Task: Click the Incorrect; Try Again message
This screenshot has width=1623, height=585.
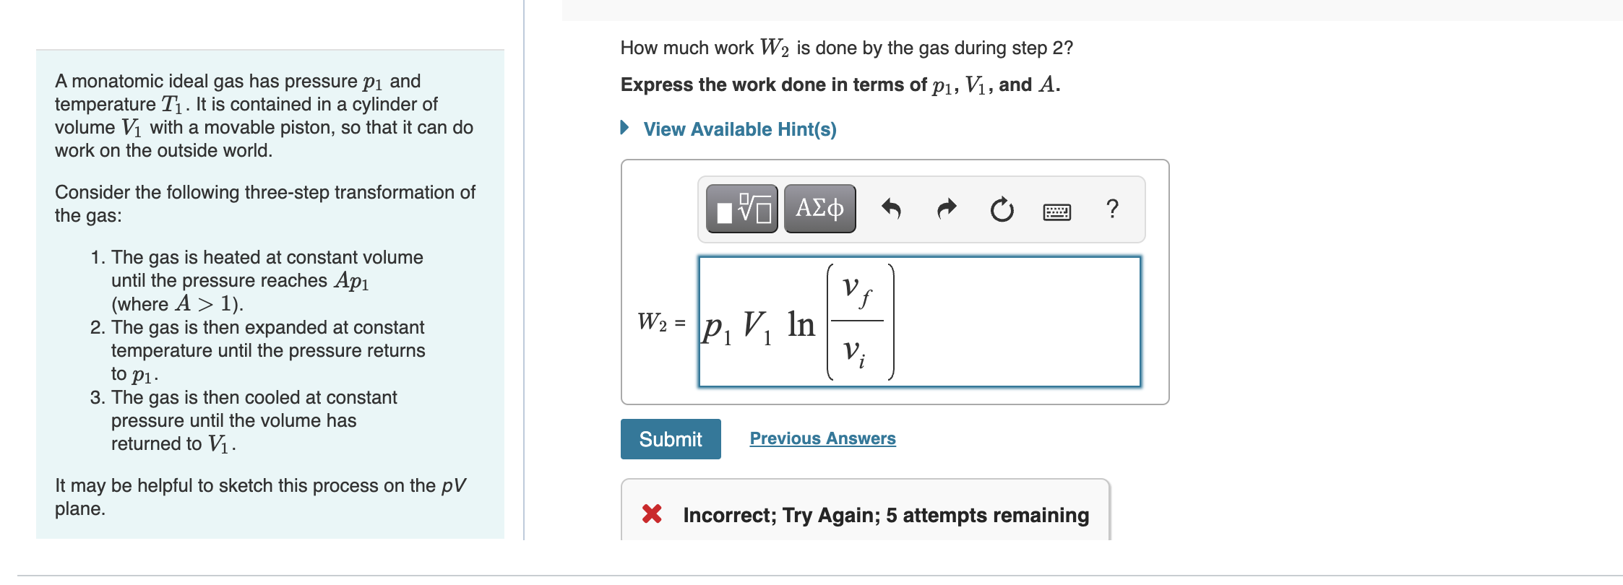Action: pos(885,516)
